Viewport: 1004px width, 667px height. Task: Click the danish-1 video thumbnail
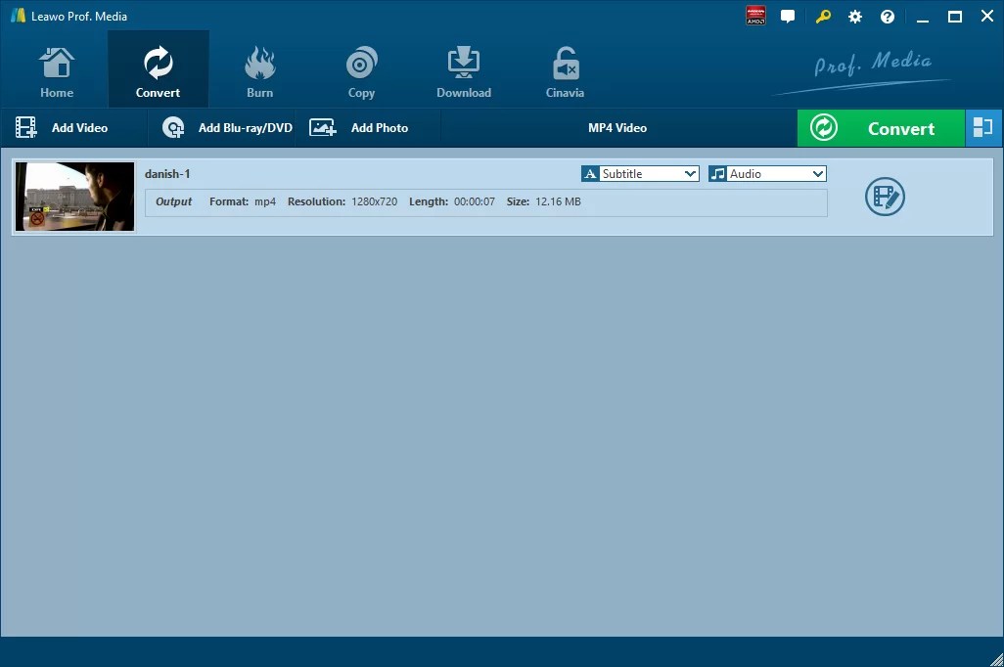pos(73,196)
